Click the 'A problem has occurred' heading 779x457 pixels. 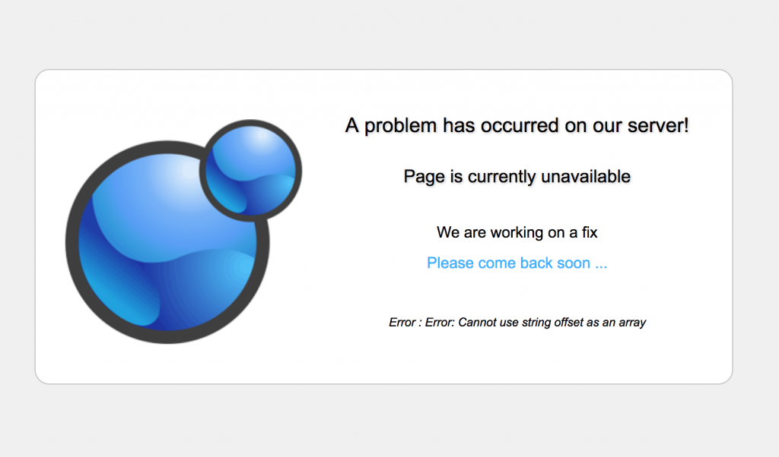pyautogui.click(x=517, y=125)
